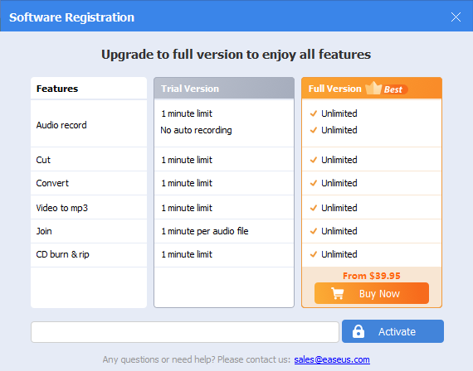Click the checkmark next to Cut's Unlimited
The width and height of the screenshot is (473, 371).
tap(314, 160)
